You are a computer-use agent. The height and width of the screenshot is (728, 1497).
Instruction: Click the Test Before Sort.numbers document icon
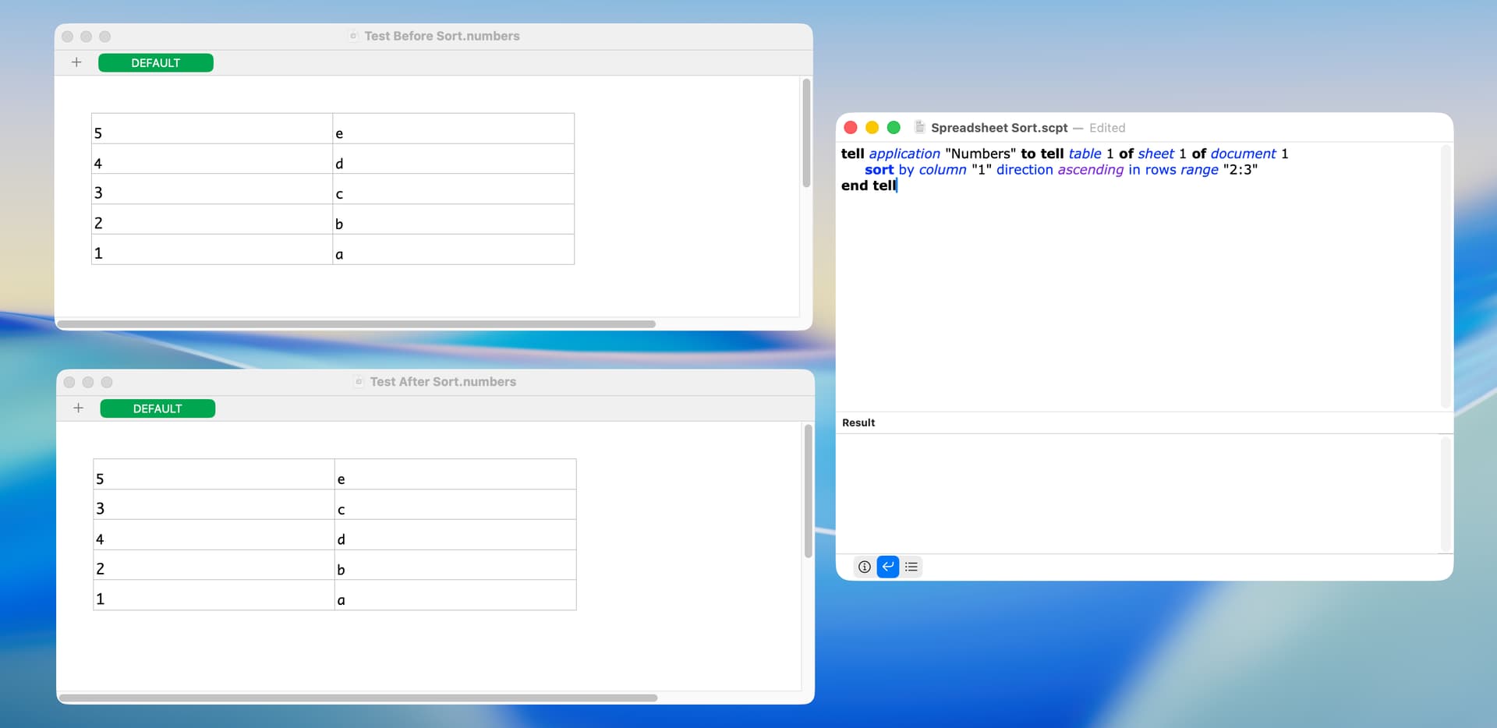(353, 36)
